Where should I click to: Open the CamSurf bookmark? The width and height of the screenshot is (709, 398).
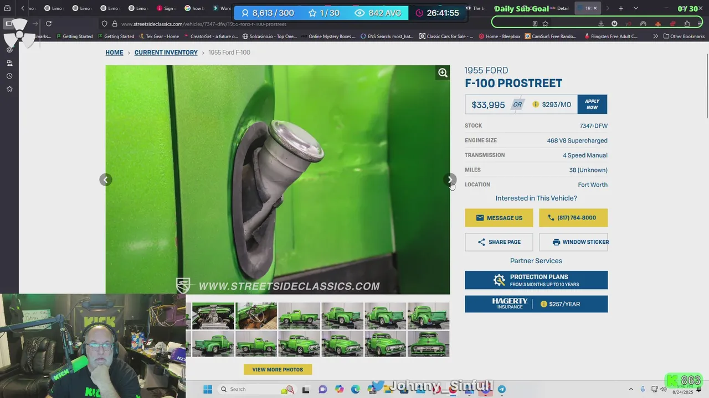tap(551, 36)
